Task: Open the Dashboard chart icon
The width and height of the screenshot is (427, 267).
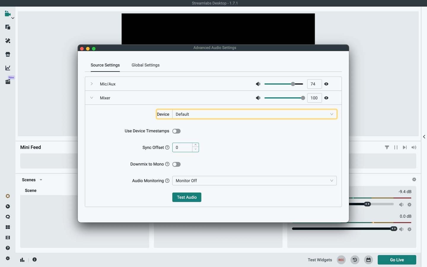Action: pyautogui.click(x=8, y=68)
